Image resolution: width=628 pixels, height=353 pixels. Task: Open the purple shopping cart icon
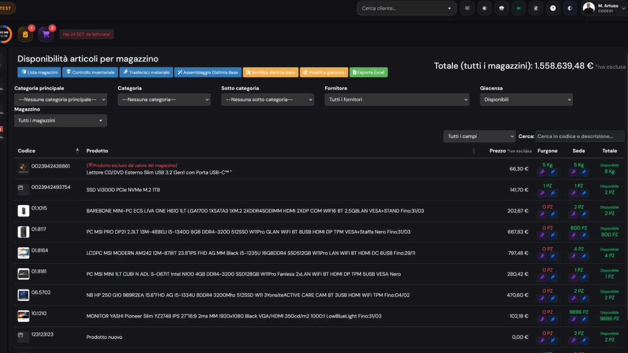(x=46, y=34)
